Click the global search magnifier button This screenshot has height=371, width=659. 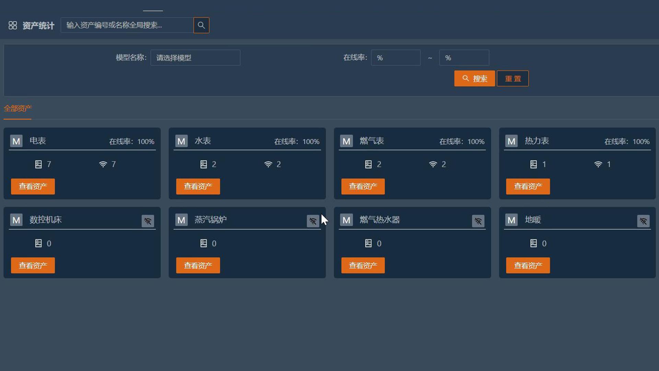[x=201, y=25]
